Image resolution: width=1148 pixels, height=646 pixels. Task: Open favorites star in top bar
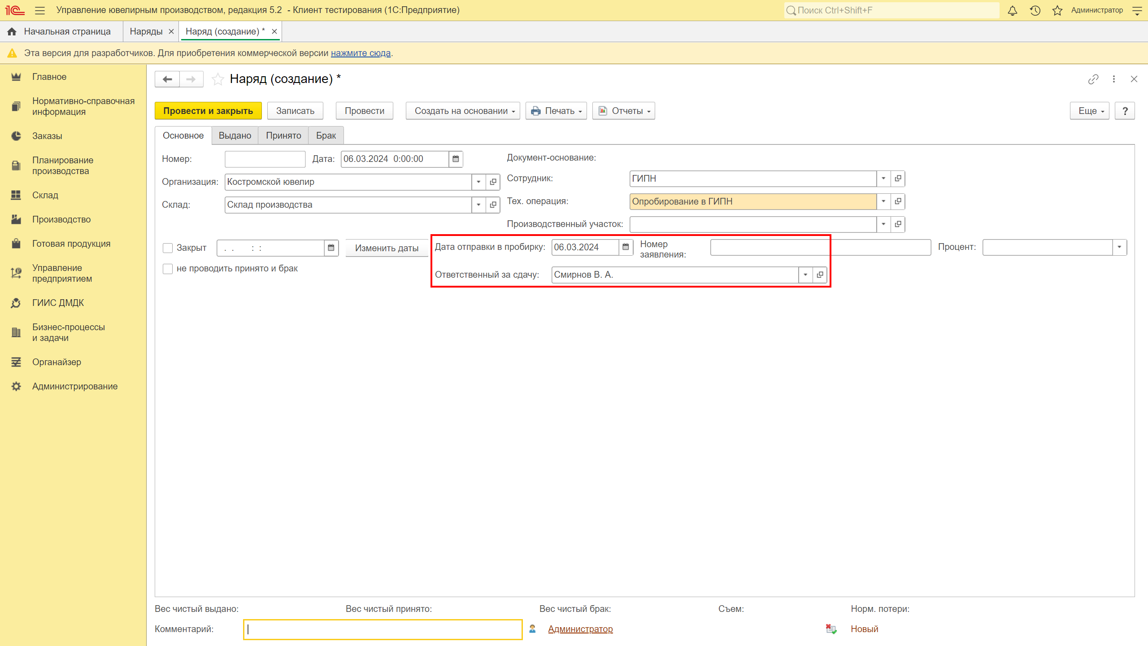pyautogui.click(x=1057, y=10)
